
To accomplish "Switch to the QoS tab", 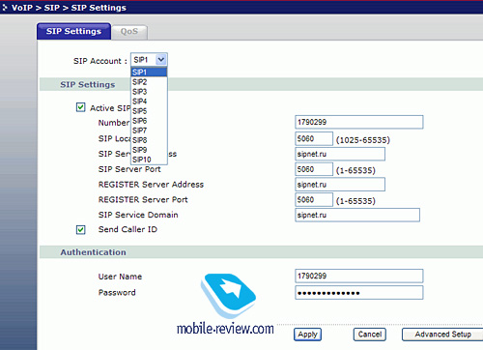I will 129,32.
